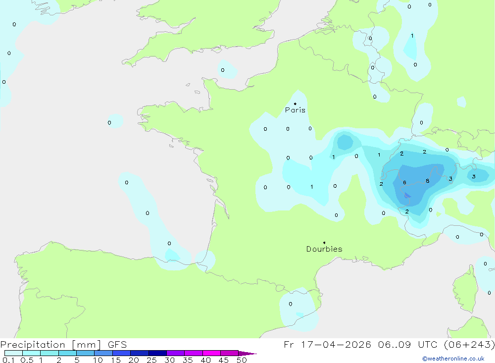Viewport: 495px width, 363px height.
Task: Pick the 1–2 mm legend swatch
Action: (49, 353)
